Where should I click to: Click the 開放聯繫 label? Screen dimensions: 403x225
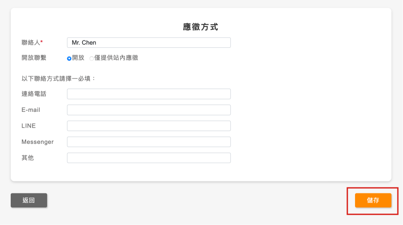coord(34,58)
